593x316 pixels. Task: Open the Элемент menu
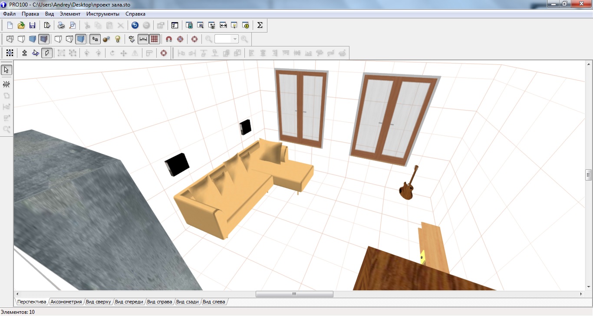[70, 14]
